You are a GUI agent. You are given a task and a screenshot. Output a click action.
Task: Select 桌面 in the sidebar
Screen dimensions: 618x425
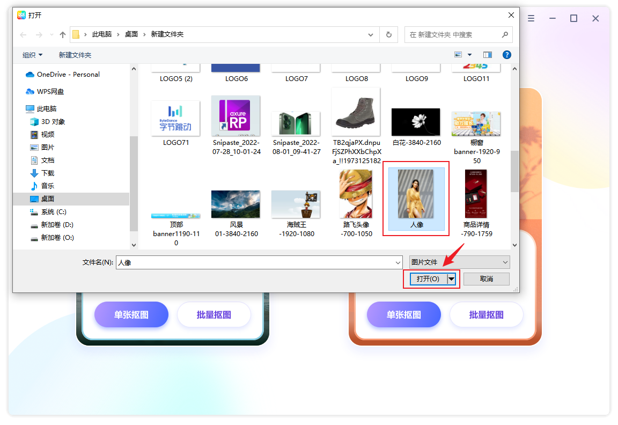71,199
